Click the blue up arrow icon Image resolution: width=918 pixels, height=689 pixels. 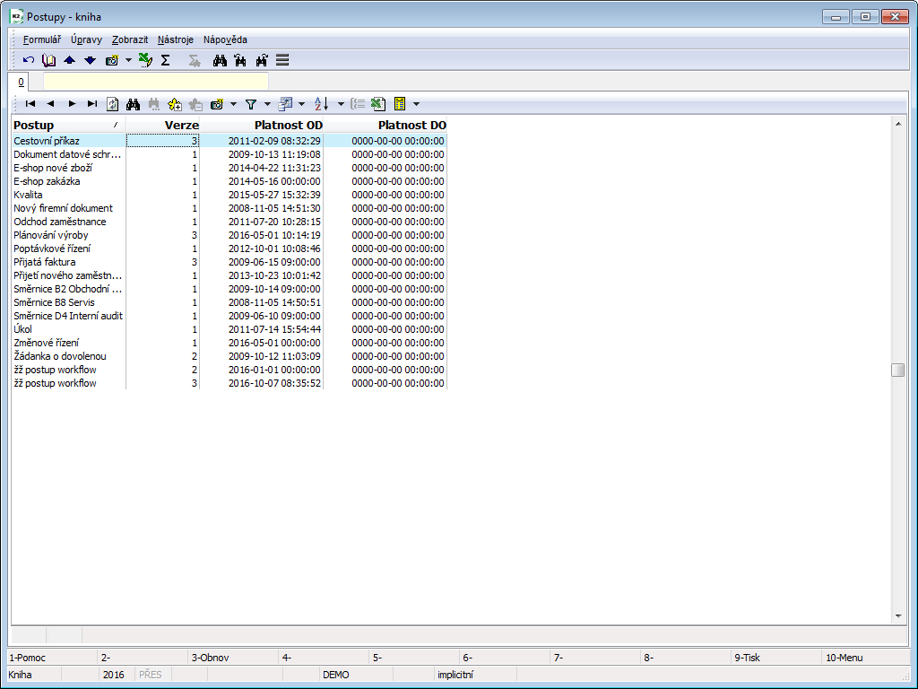(x=70, y=60)
